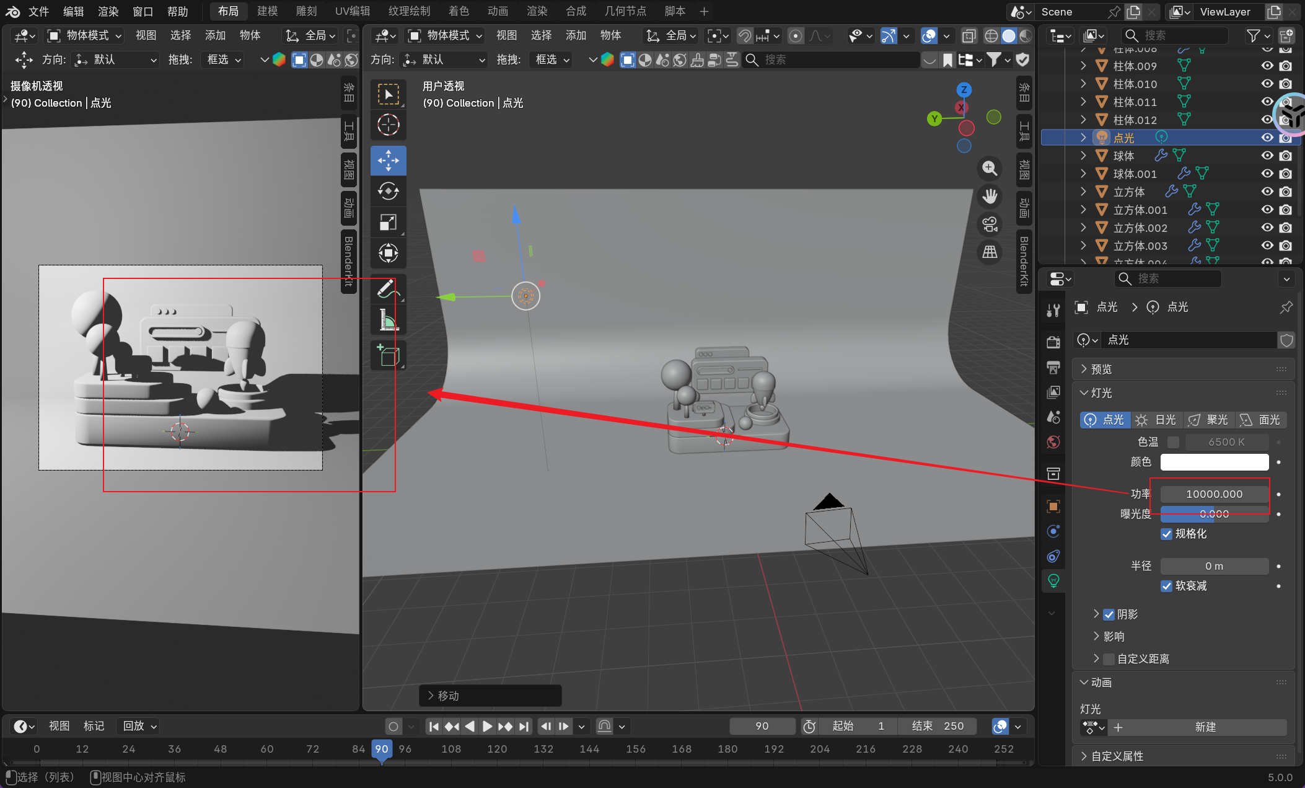This screenshot has height=788, width=1305.
Task: Disable the 软衰减 checkbox
Action: pyautogui.click(x=1166, y=586)
